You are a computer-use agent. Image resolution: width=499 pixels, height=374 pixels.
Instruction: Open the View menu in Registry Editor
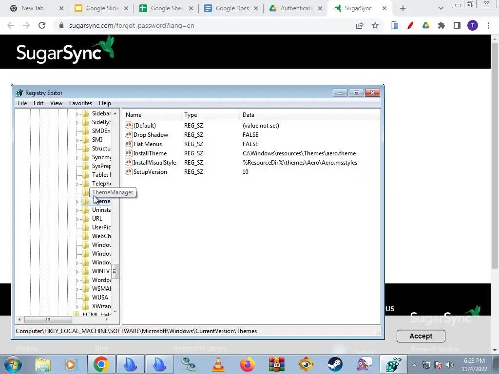pyautogui.click(x=56, y=103)
